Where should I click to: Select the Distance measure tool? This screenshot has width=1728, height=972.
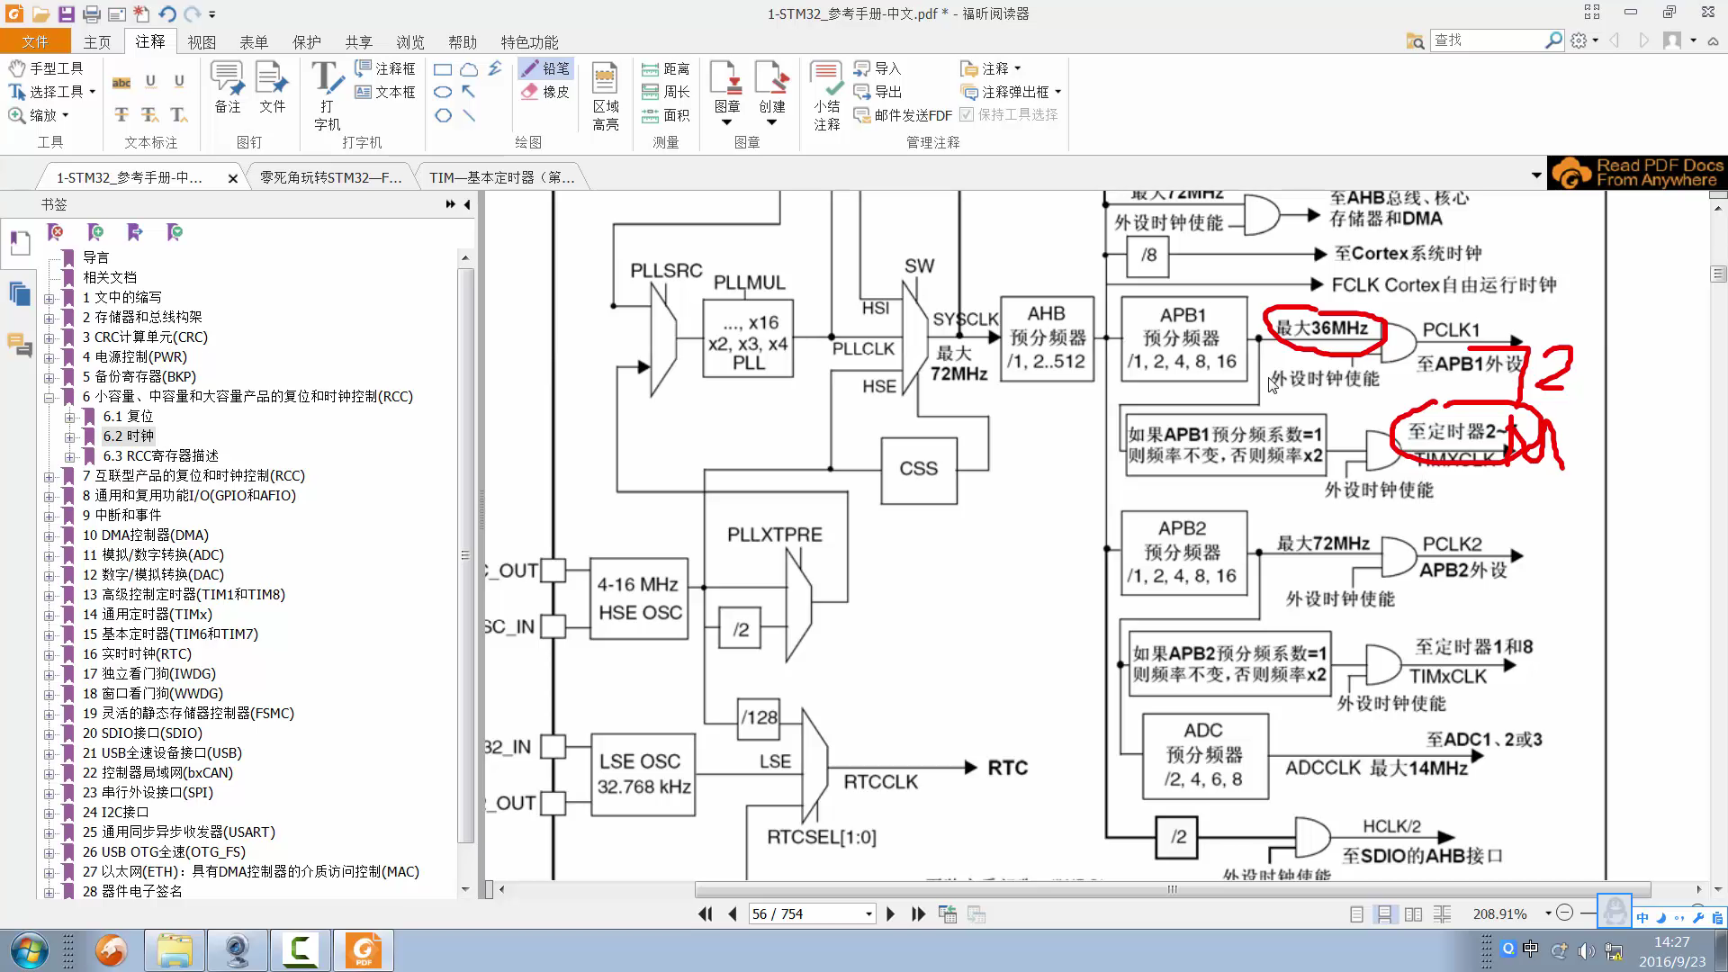coord(666,69)
